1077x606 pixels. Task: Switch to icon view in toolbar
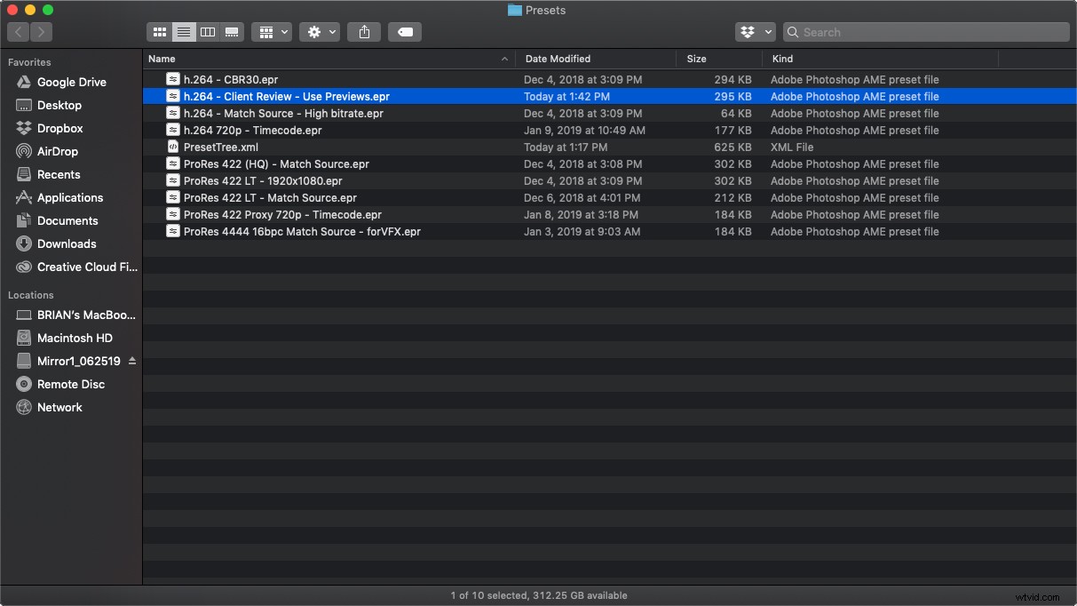point(160,32)
